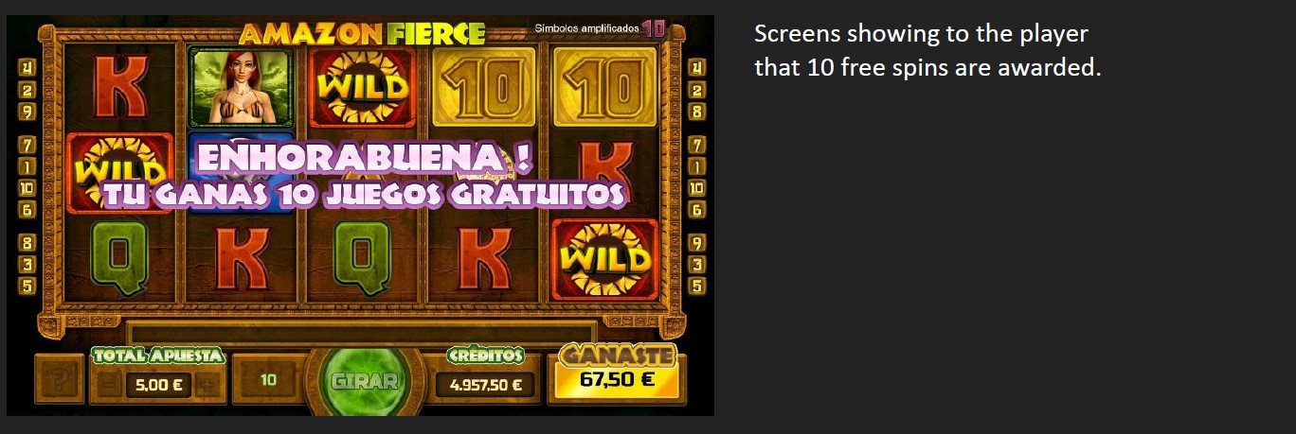1296x434 pixels.
Task: Click the Símbolos amplificados 10 indicator
Action: coord(600,29)
